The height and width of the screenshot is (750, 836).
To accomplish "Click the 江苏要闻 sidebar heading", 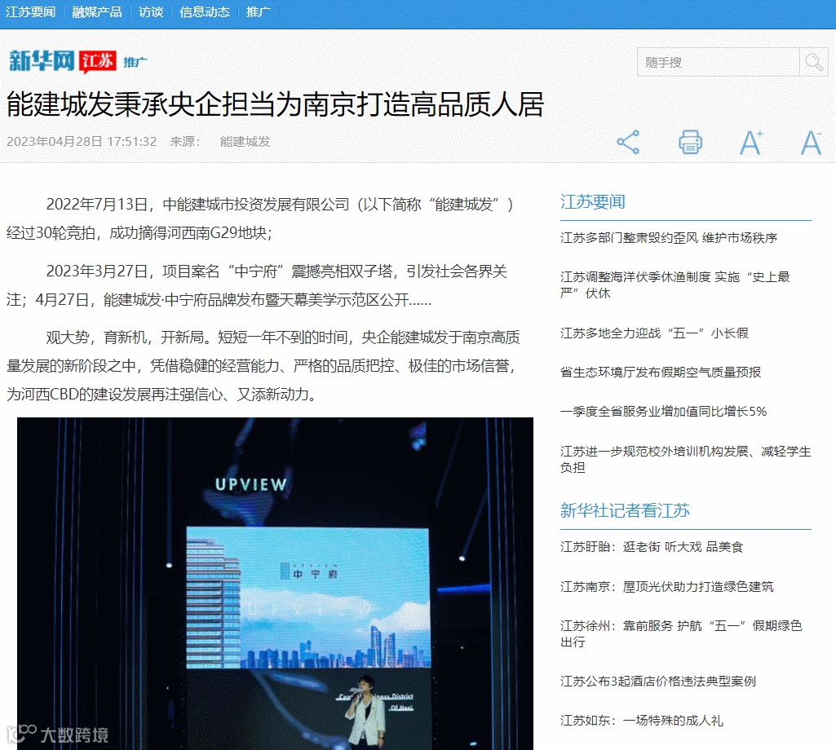I will click(x=592, y=202).
